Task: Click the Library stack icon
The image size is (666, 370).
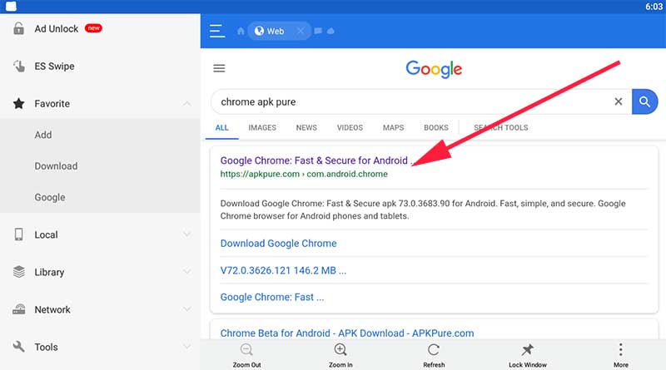Action: (18, 272)
